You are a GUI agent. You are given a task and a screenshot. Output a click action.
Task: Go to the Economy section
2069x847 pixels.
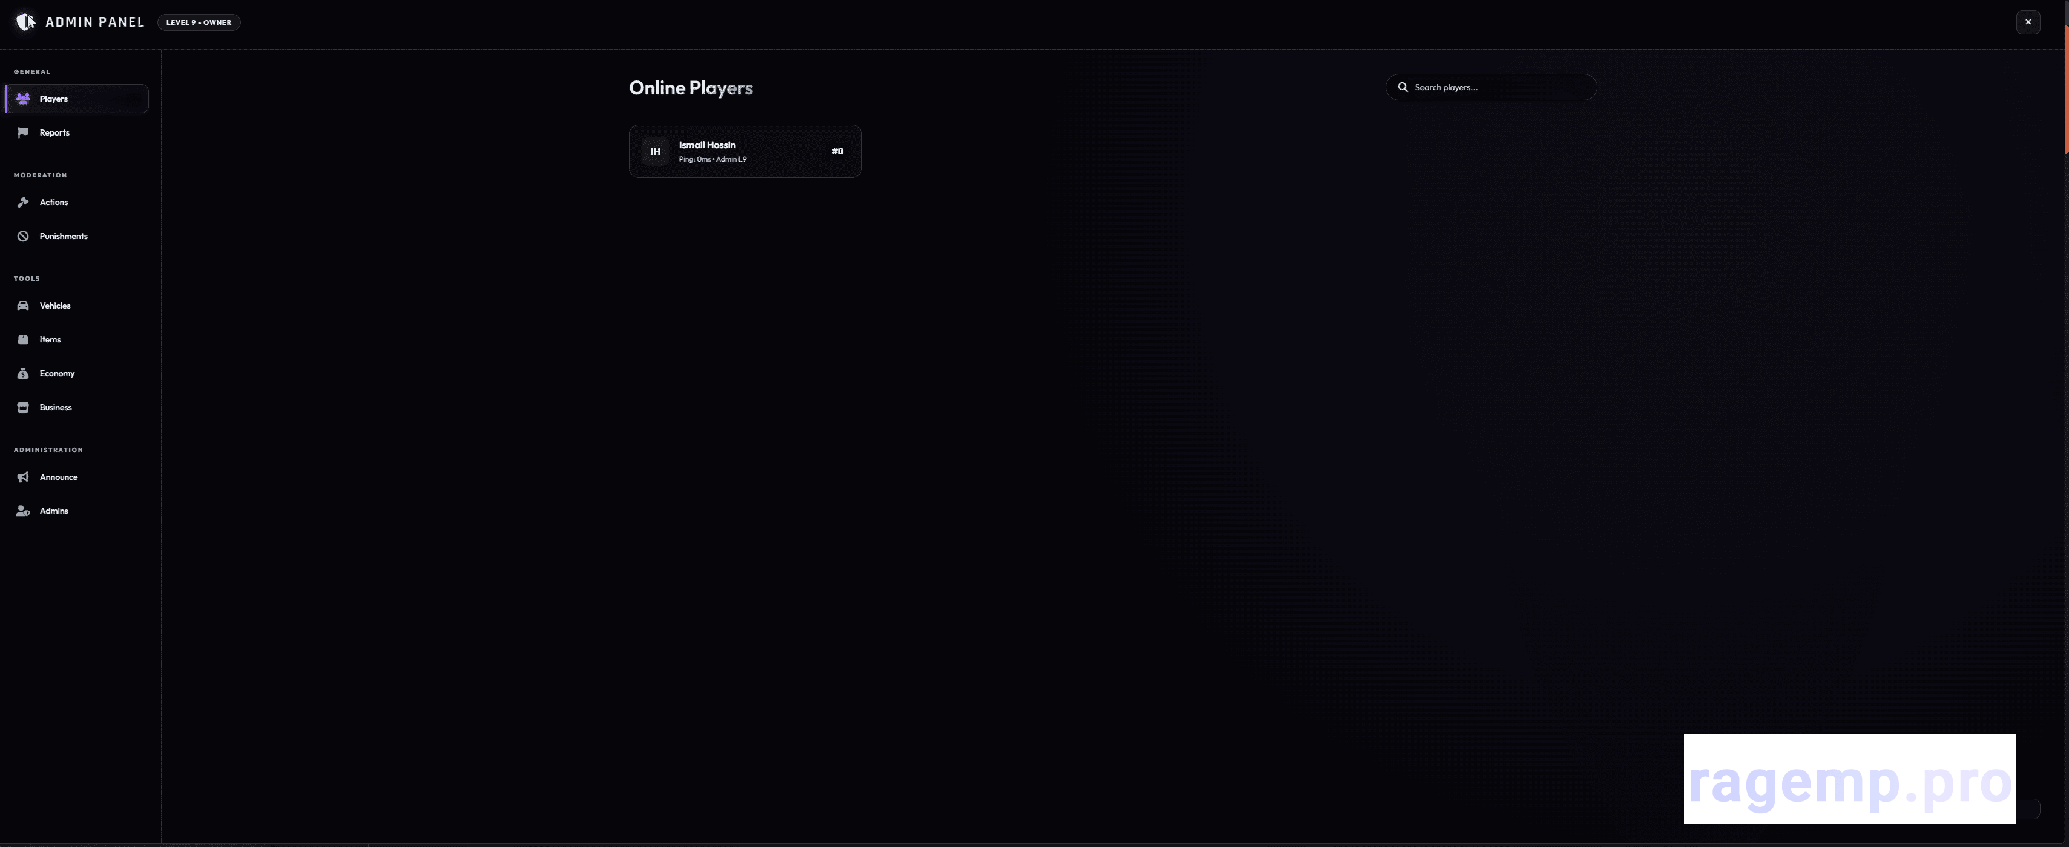pos(76,373)
